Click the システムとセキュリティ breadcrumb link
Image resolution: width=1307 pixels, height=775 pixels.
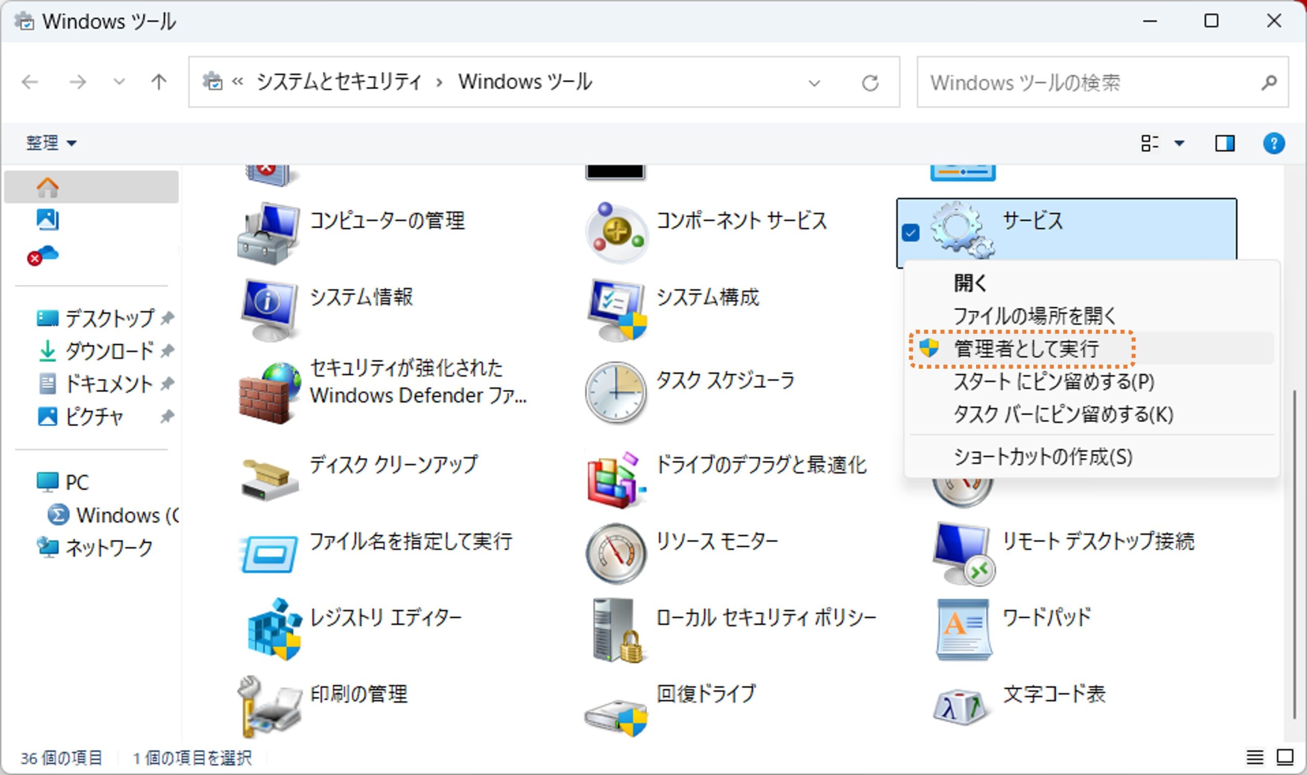(x=339, y=82)
